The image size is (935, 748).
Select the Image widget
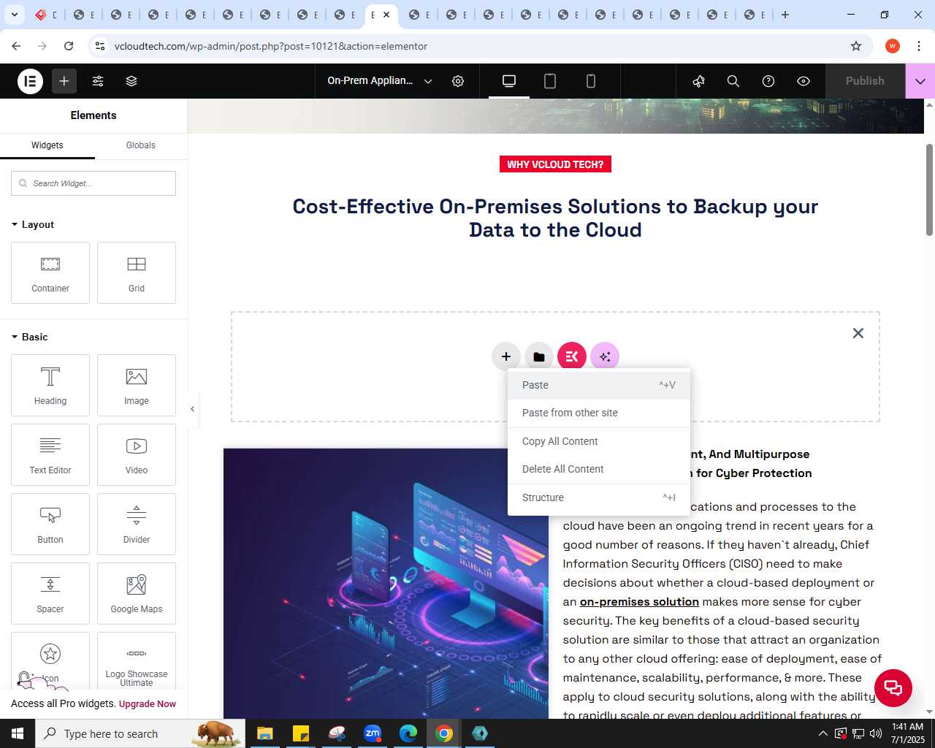coord(137,385)
